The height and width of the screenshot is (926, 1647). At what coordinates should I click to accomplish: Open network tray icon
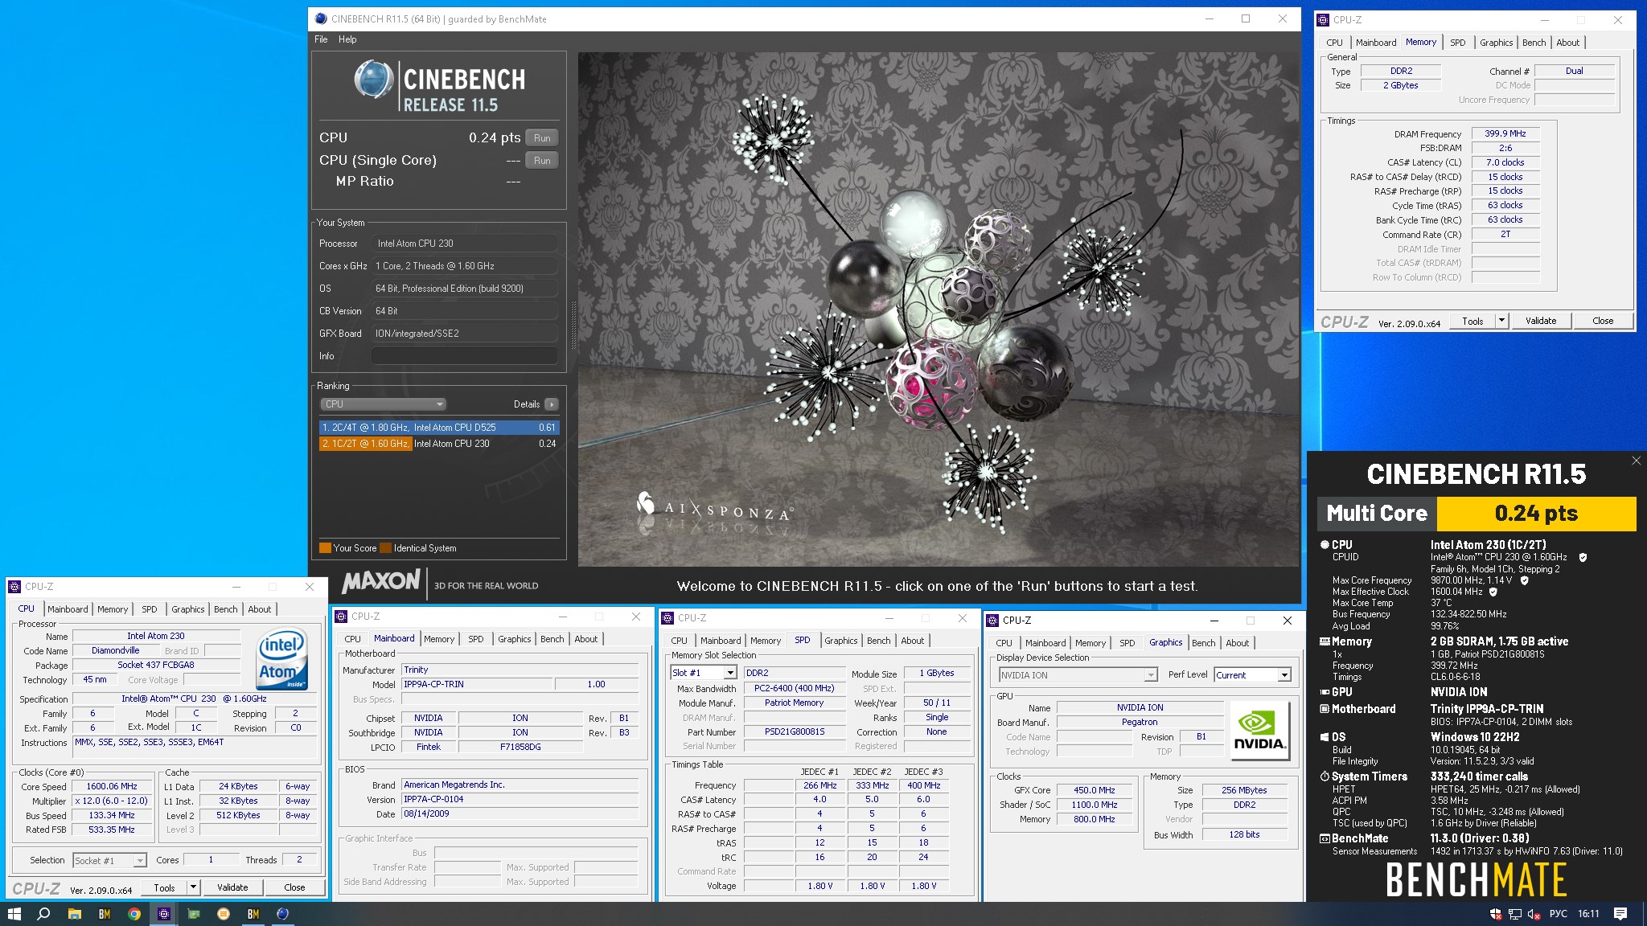(x=1514, y=914)
